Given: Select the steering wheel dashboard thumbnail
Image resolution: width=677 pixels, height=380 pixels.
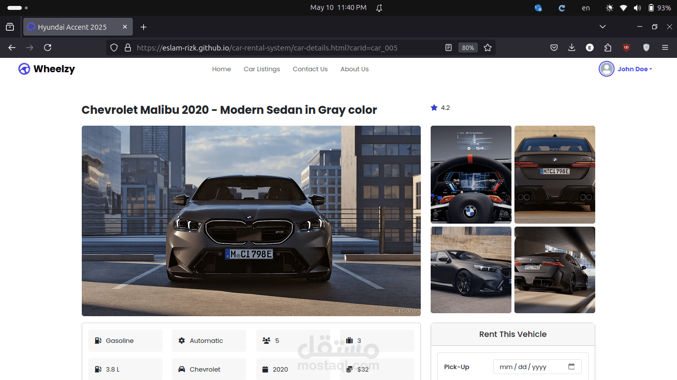Looking at the screenshot, I should coord(471,175).
